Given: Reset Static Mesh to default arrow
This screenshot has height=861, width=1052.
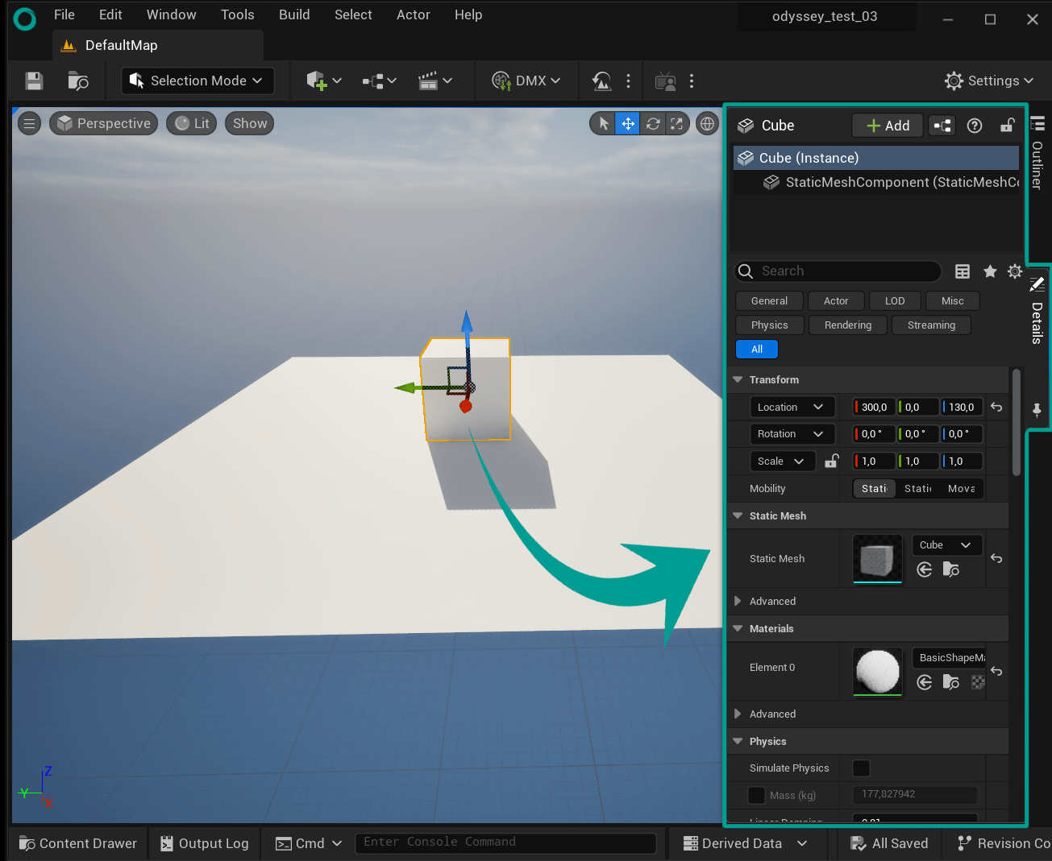Looking at the screenshot, I should (996, 558).
